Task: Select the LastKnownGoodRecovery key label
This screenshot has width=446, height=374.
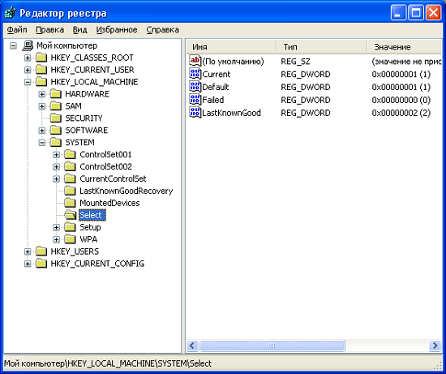Action: [x=127, y=191]
